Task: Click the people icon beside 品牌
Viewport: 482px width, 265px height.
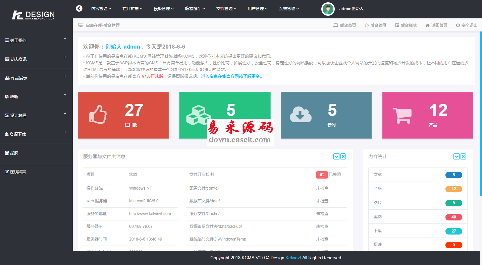Action: [7, 153]
